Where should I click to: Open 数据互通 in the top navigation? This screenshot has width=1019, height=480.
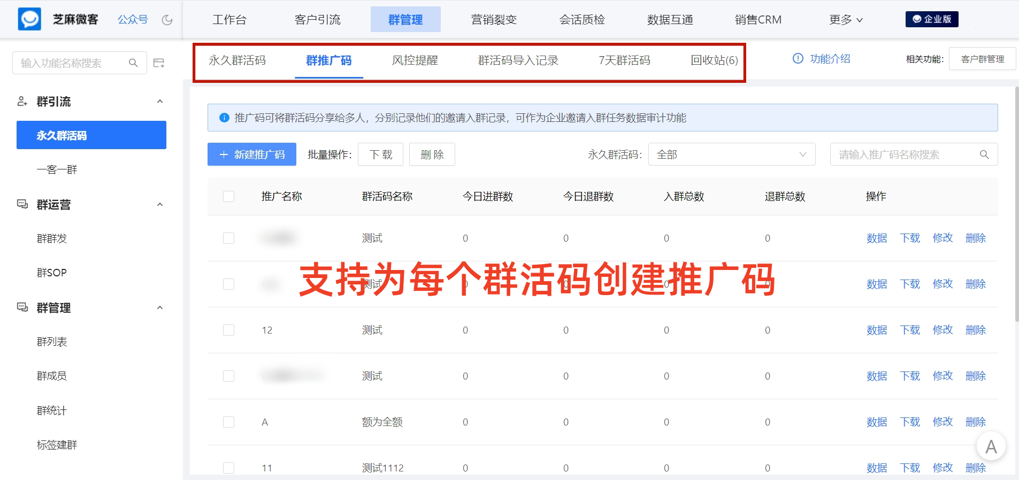(670, 20)
